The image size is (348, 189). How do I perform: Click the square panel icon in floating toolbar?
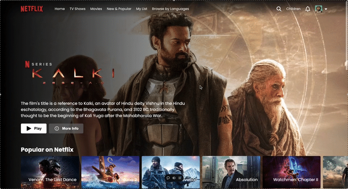[180, 178]
